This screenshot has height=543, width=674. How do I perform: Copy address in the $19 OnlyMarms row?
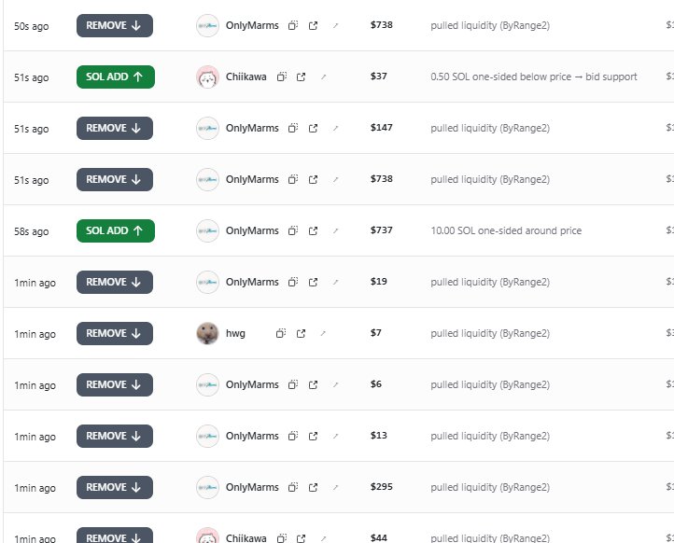coord(293,283)
